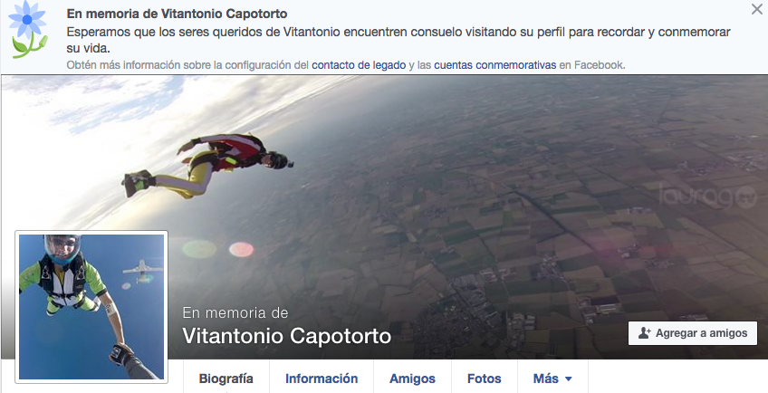Click the airplane inside the profile picture
The image size is (768, 393).
[x=143, y=272]
